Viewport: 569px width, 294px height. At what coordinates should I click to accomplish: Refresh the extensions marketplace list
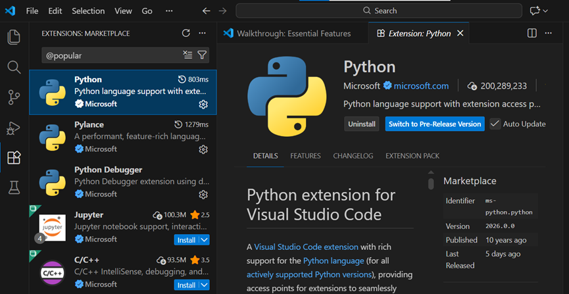click(x=186, y=33)
